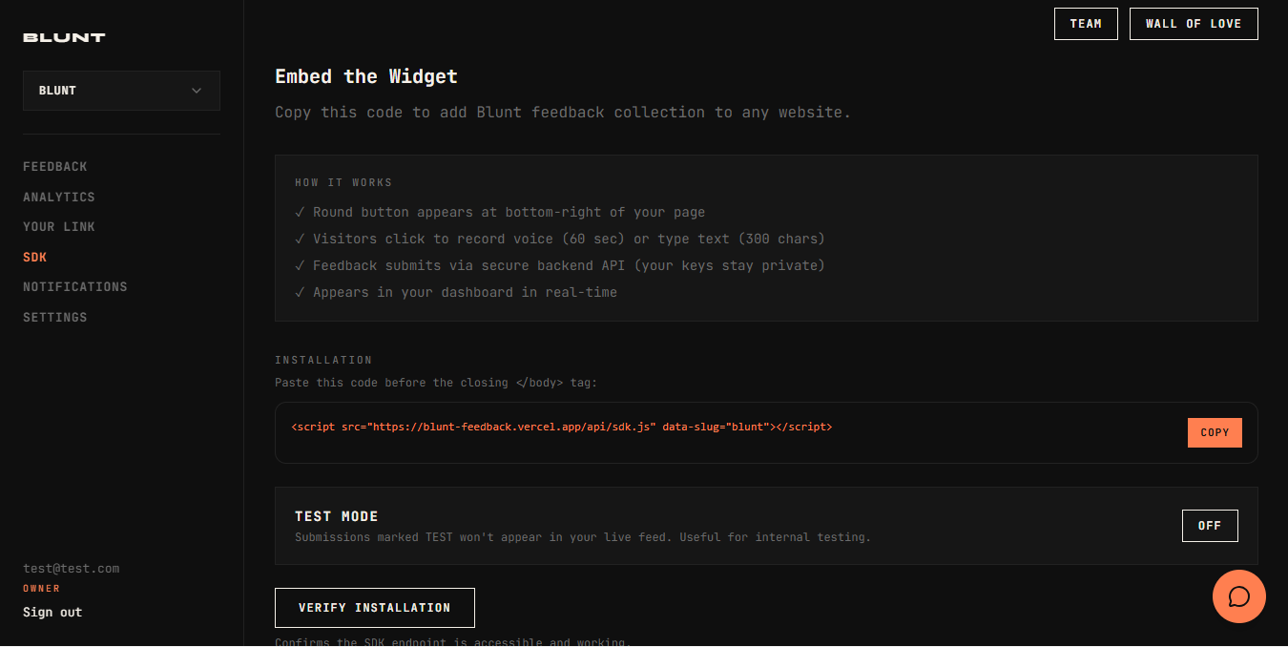Click the test@test.com account email
The width and height of the screenshot is (1288, 647).
click(72, 569)
